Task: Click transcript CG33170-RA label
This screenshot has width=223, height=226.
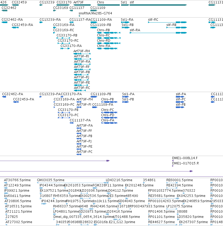Action: (71, 46)
